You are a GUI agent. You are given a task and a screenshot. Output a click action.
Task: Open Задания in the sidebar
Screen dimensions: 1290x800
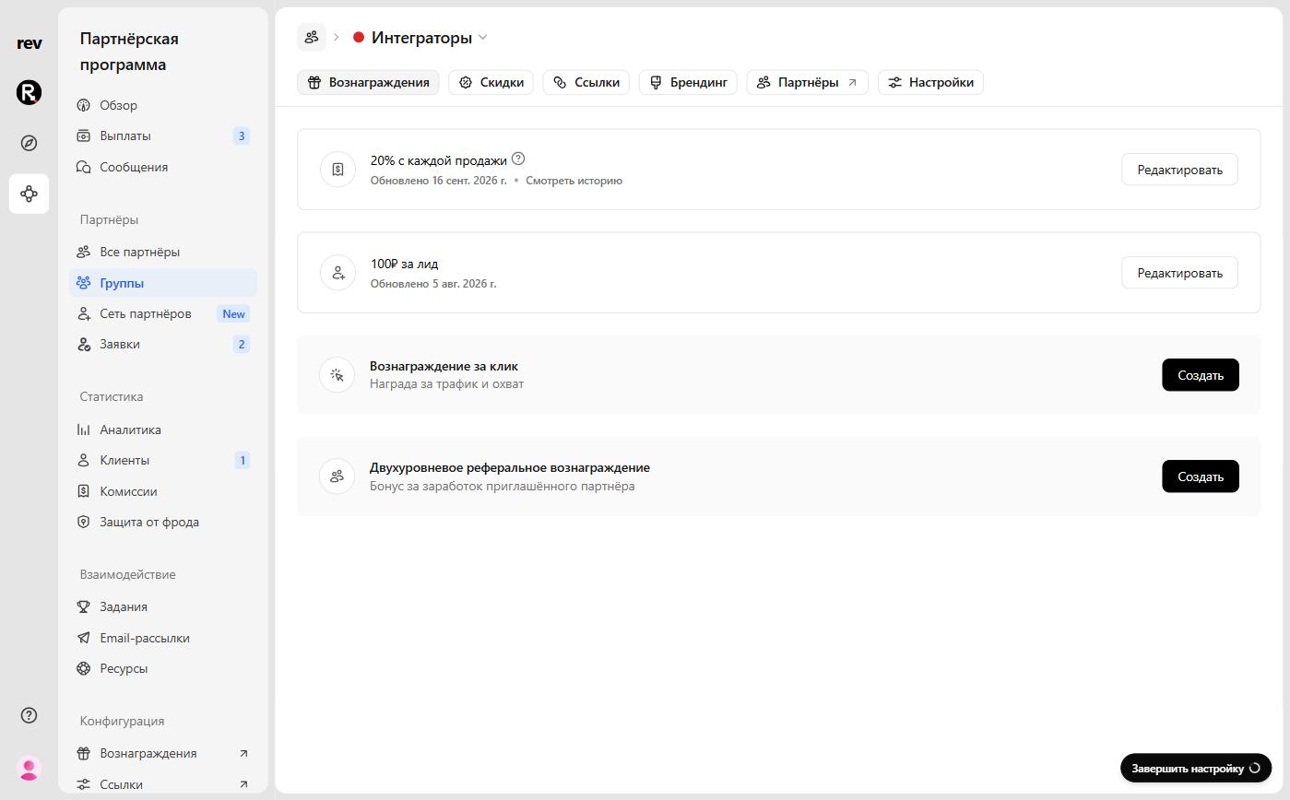[x=163, y=606]
